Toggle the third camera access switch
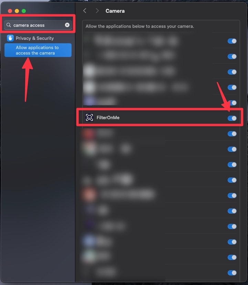Image resolution: width=248 pixels, height=285 pixels. click(232, 72)
